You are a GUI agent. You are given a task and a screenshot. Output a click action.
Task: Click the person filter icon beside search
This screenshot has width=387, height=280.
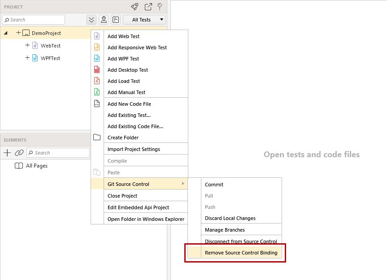click(x=104, y=20)
